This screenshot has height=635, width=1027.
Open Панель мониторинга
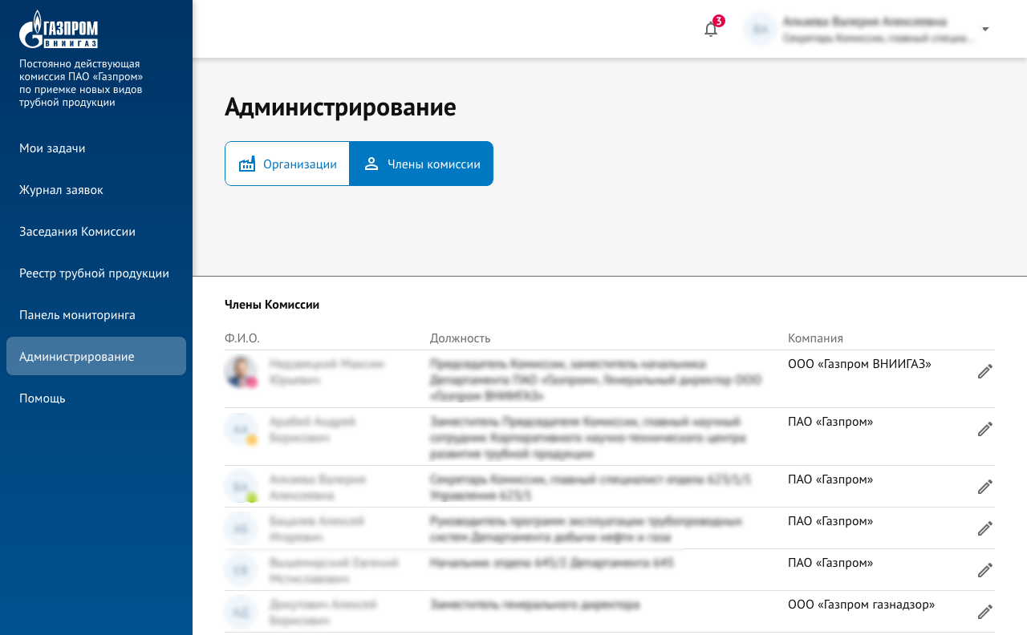point(77,315)
